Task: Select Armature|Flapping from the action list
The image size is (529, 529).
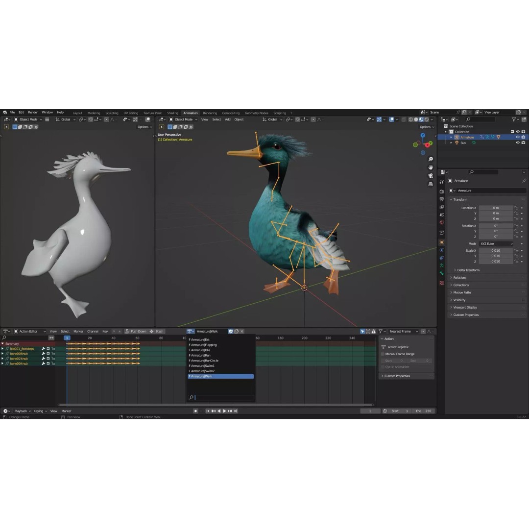Action: (x=220, y=345)
